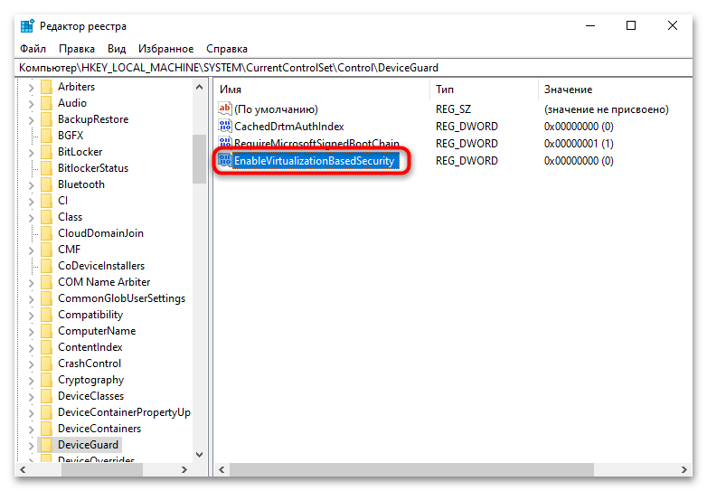Expand the Audio key
This screenshot has height=491, width=707.
point(31,104)
